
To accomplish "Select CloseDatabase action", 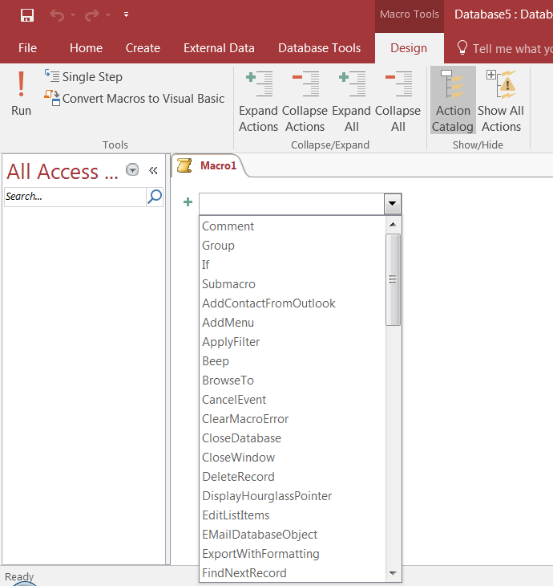I will pos(293,438).
